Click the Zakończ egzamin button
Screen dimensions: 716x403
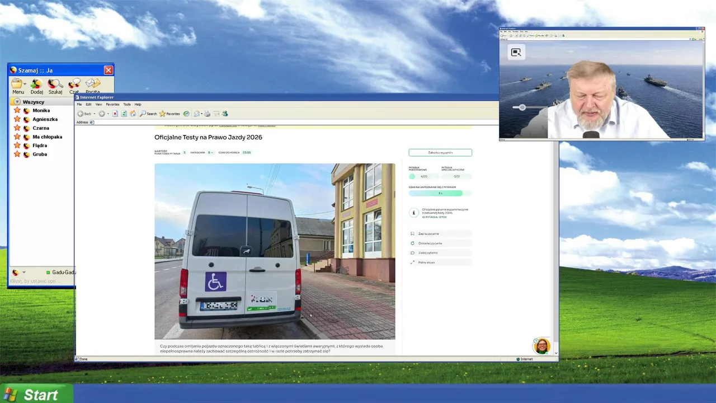pos(440,152)
